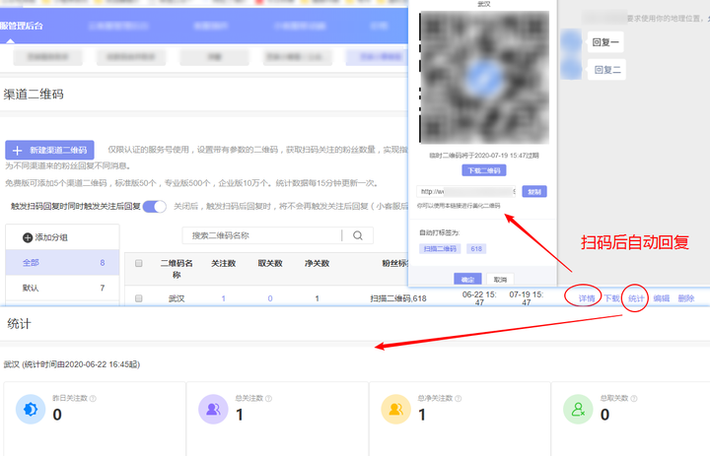This screenshot has width=710, height=456.
Task: Dismiss the popup with 取消
Action: (x=500, y=280)
